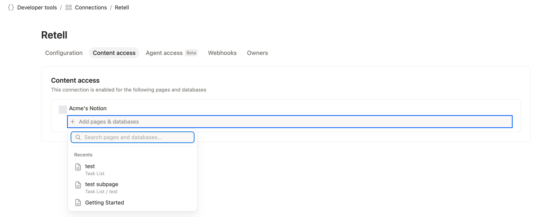535x217 pixels.
Task: Choose the test page from Recents
Action: pos(133,170)
